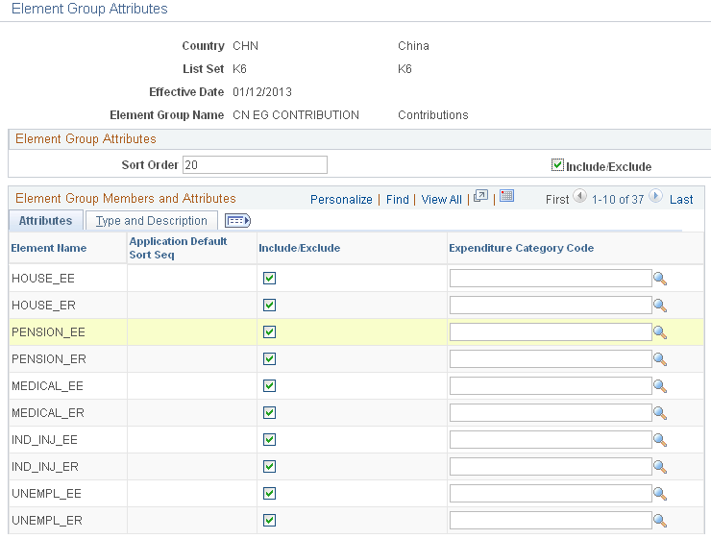Click PENSION_ER expenditure category code field

tap(551, 359)
